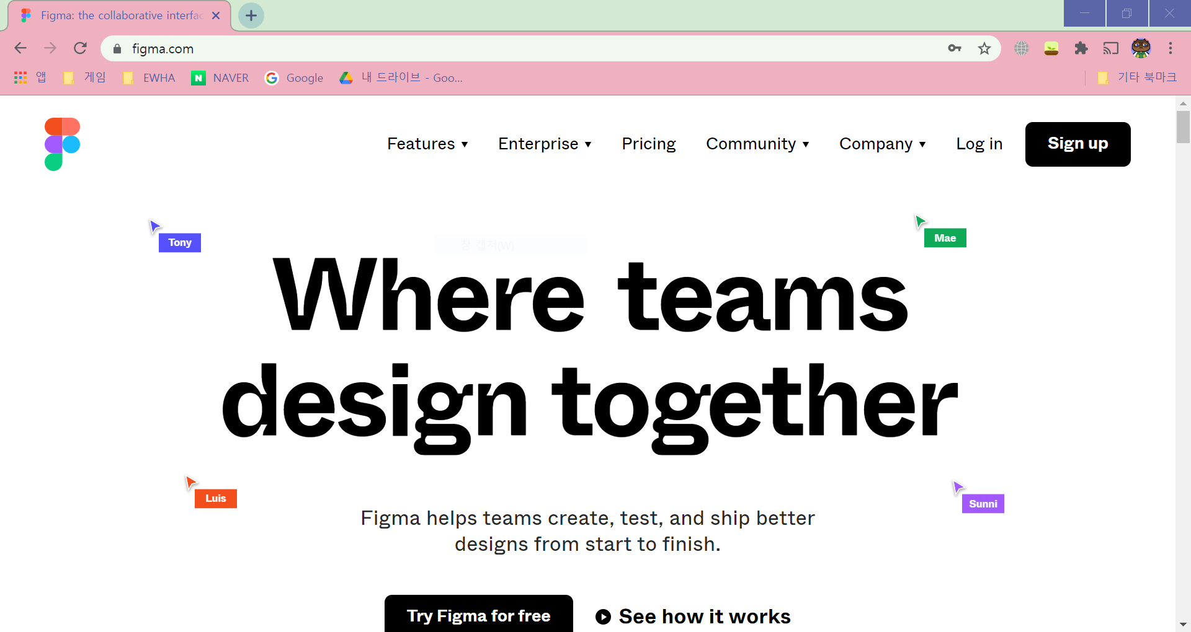The width and height of the screenshot is (1191, 632).
Task: Expand the Features dropdown menu
Action: coord(427,144)
